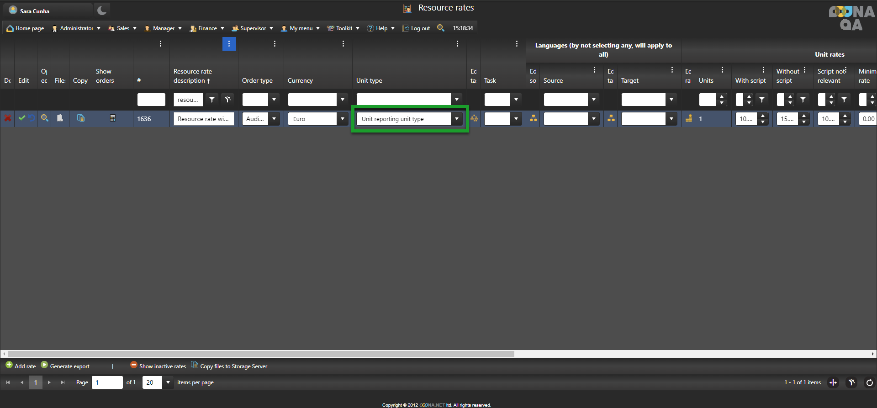This screenshot has height=408, width=877.
Task: Toggle Show inactive rates
Action: [158, 366]
